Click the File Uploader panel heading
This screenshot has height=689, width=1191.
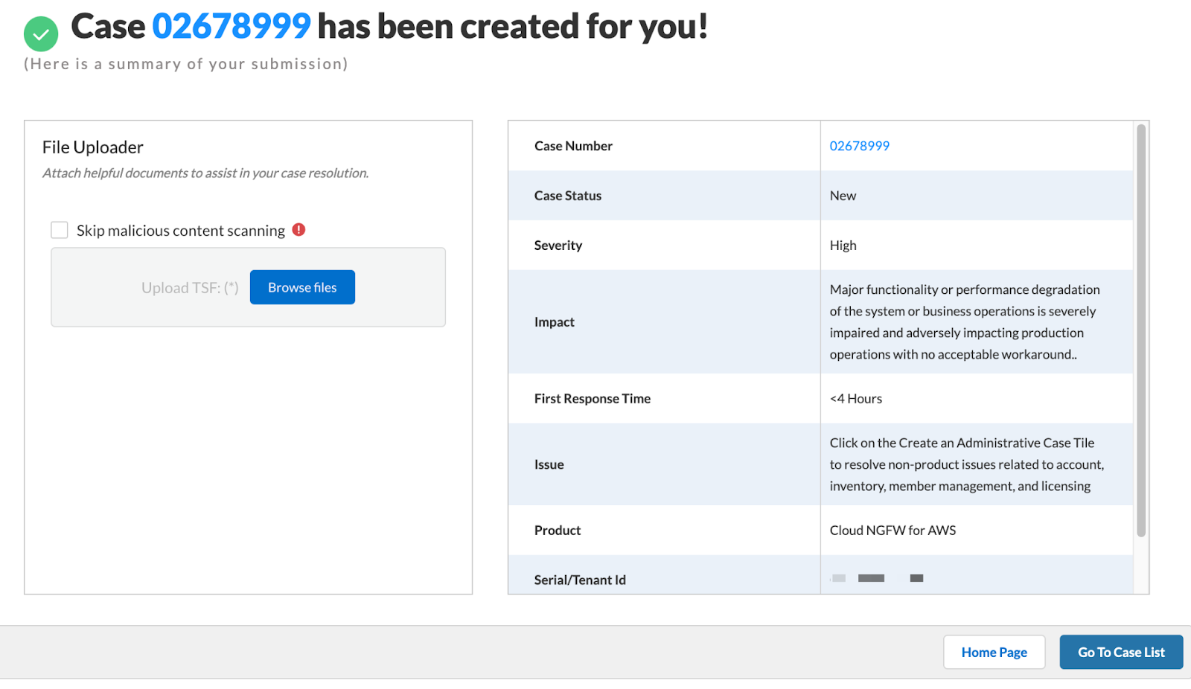click(x=92, y=147)
